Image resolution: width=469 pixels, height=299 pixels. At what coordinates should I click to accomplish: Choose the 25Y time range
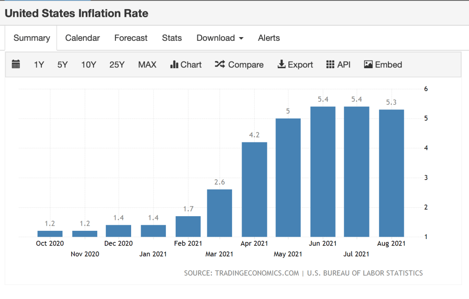pos(117,65)
